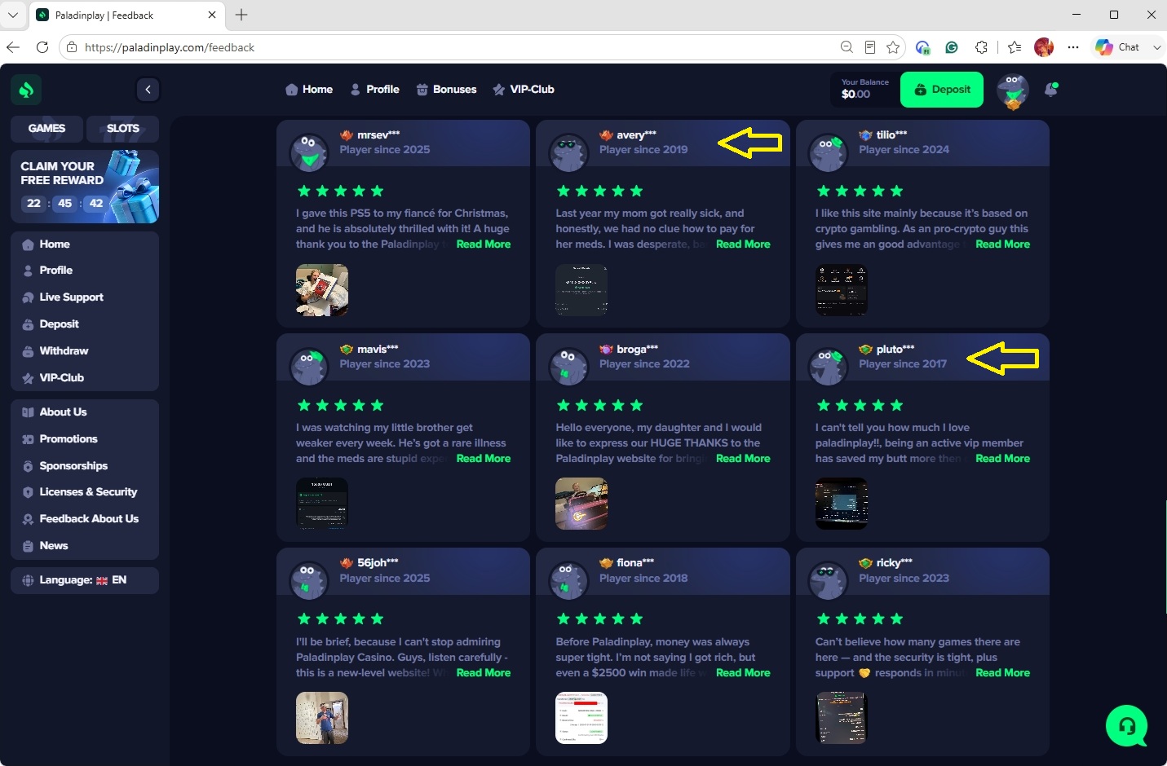Image resolution: width=1167 pixels, height=766 pixels.
Task: Read More on mrsev's review
Action: click(x=484, y=244)
